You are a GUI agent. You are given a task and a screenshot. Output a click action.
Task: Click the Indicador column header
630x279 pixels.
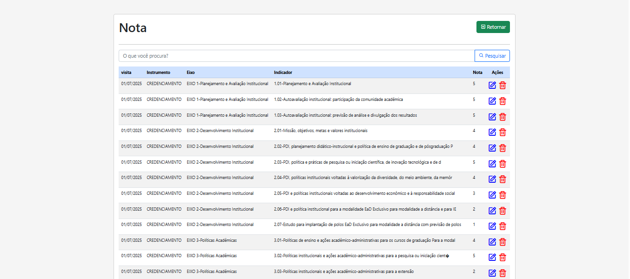click(x=283, y=73)
